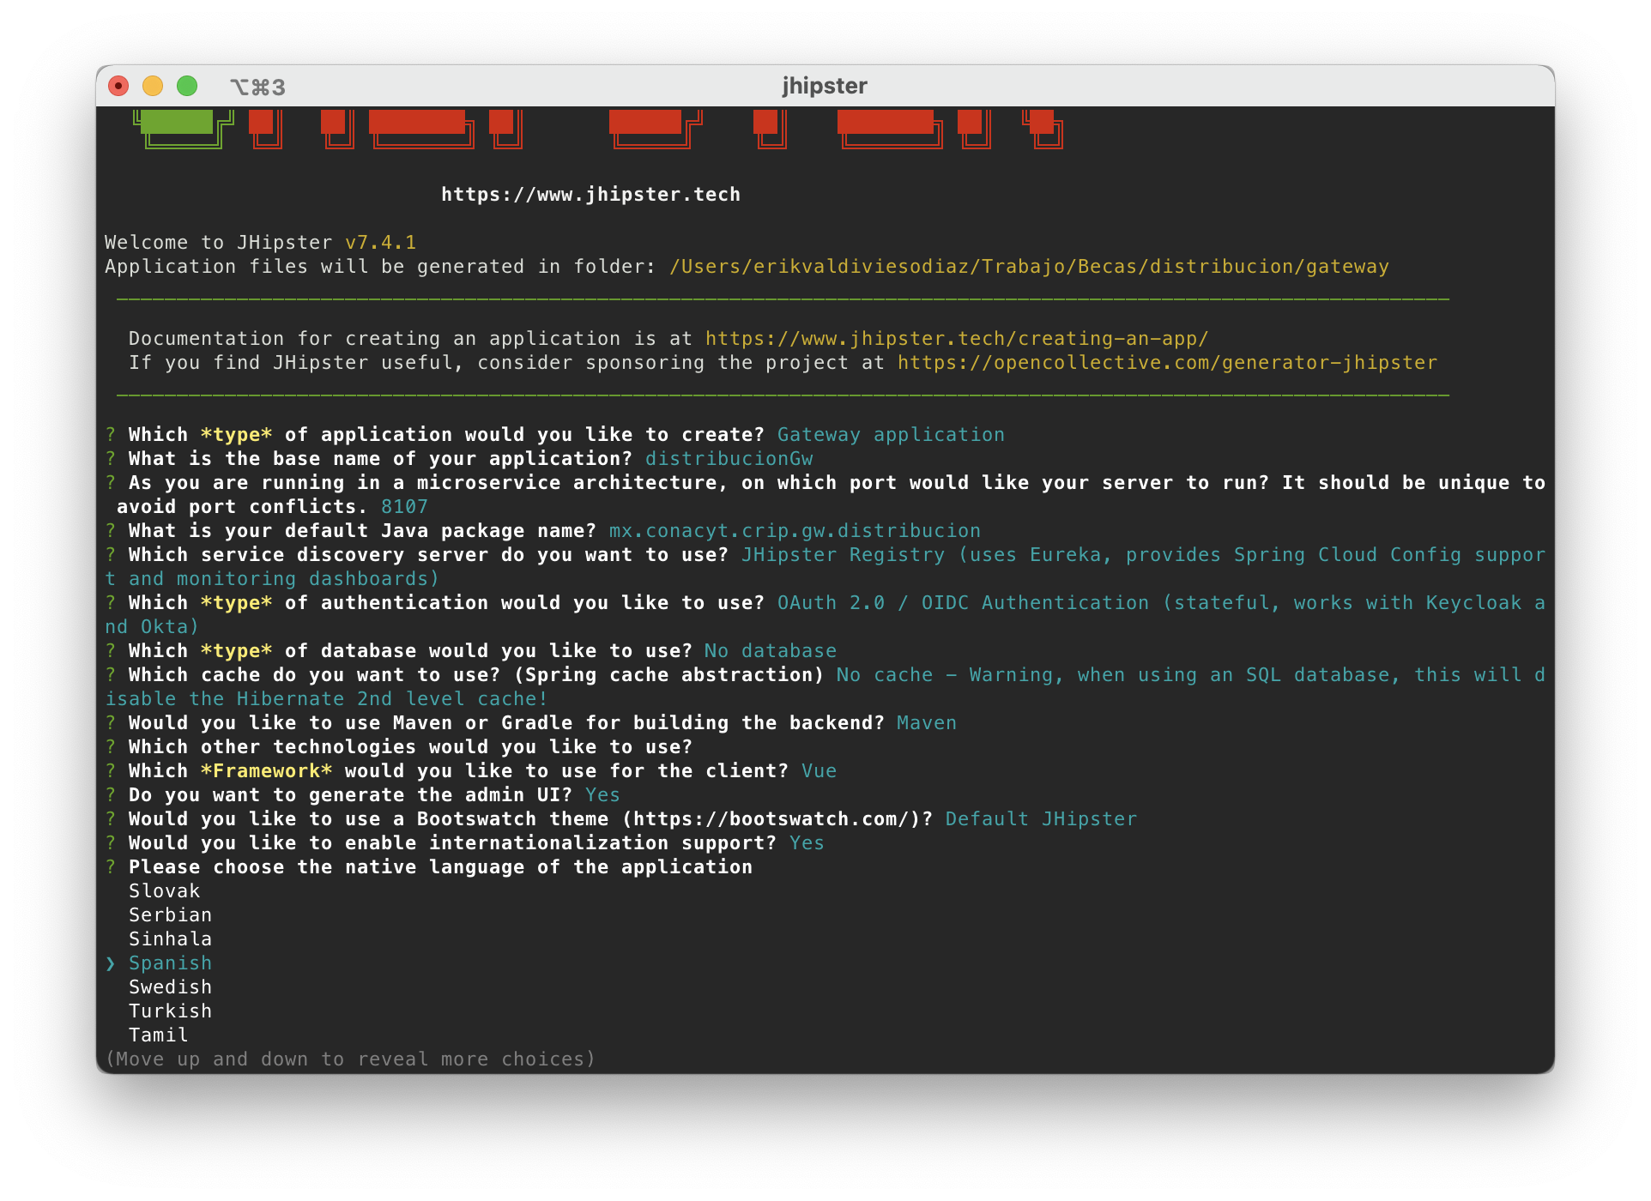Viewport: 1651px width, 1201px height.
Task: Select Turkish language option
Action: [x=170, y=1011]
